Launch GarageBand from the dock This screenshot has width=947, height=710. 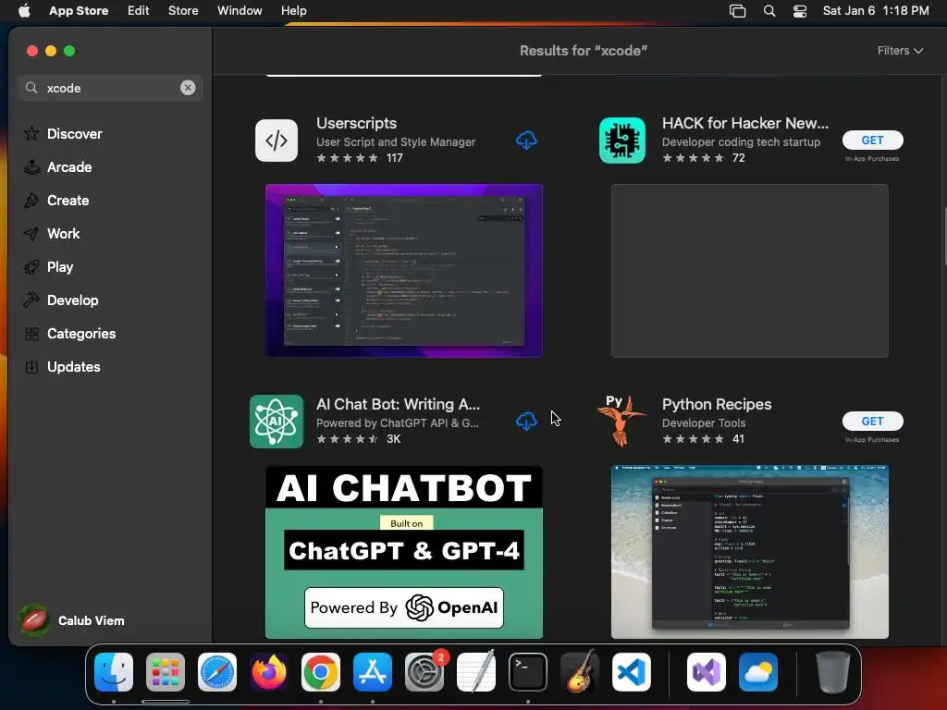point(580,672)
